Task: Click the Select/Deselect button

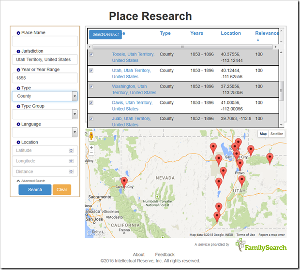Action: click(x=105, y=35)
